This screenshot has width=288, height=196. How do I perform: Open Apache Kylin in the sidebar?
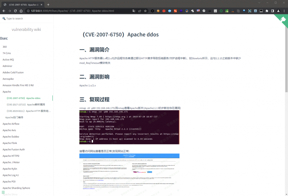click(x=10, y=169)
